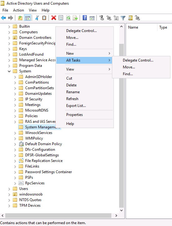Select Cut in the context menu
Viewport: 172px width, 226px height.
tap(85, 78)
